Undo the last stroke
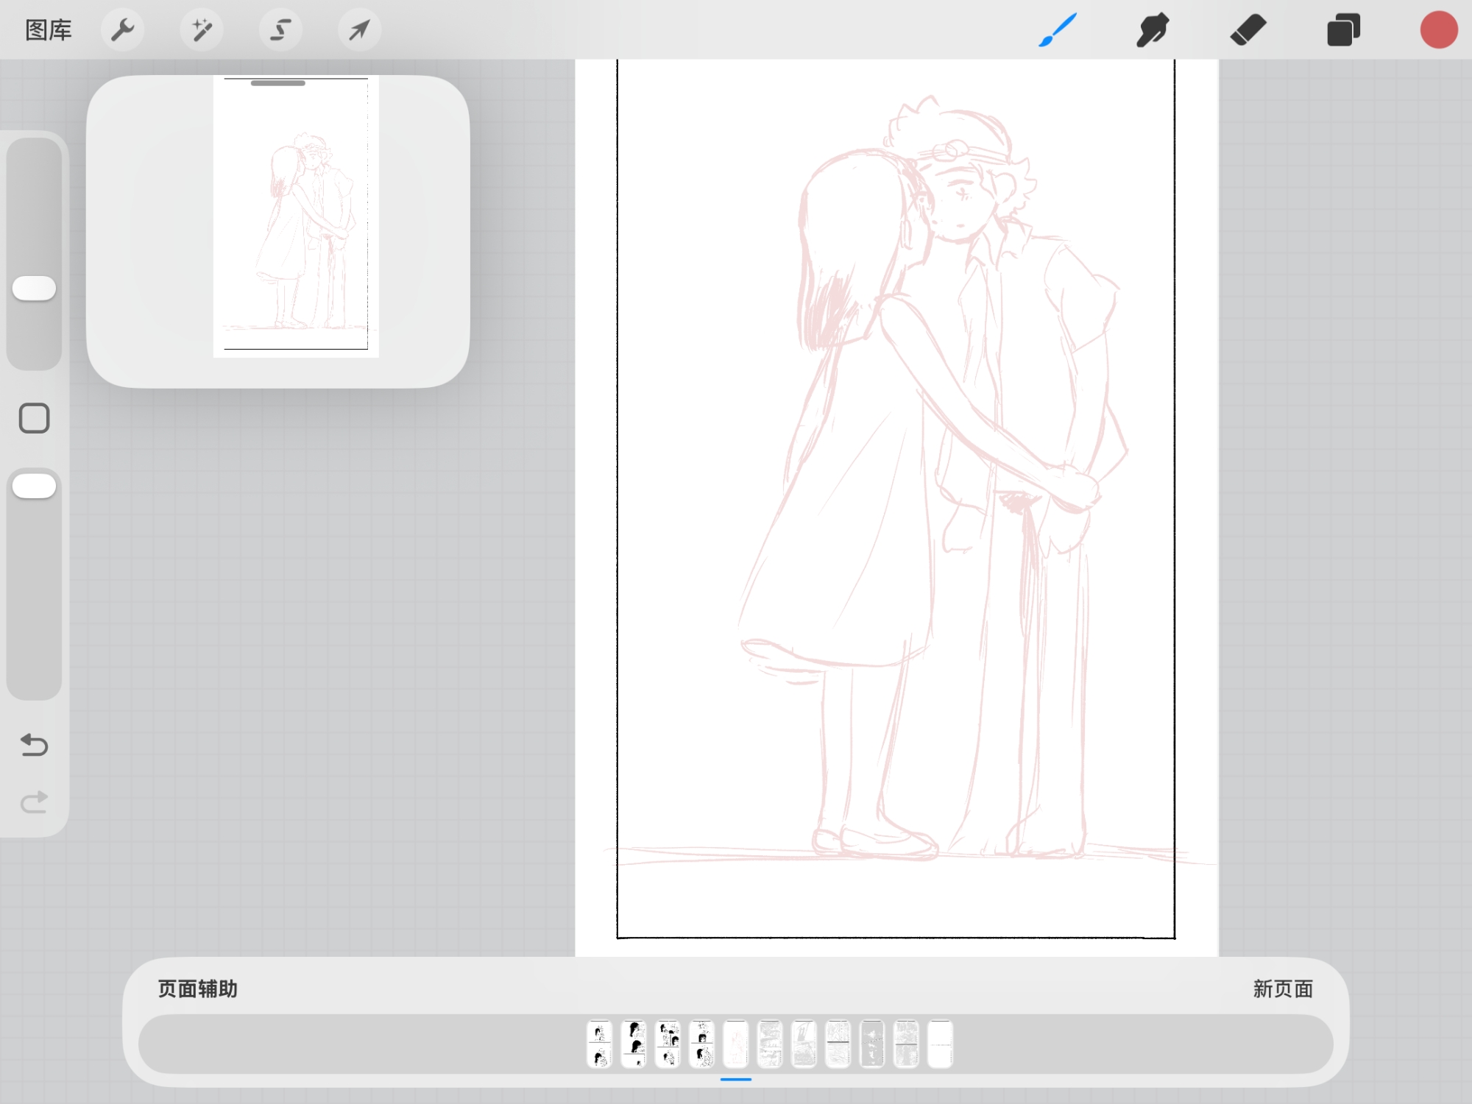 [x=34, y=745]
